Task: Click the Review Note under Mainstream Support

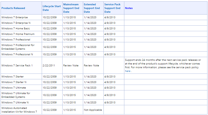Action: point(71,65)
